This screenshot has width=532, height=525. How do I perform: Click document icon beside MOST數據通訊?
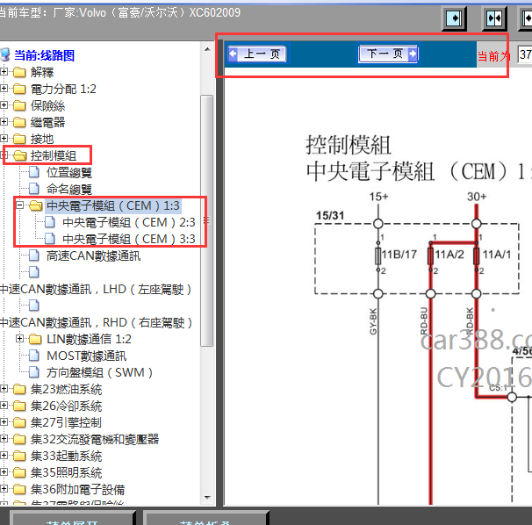coord(35,356)
